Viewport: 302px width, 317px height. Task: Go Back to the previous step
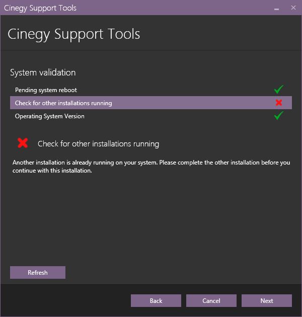pyautogui.click(x=156, y=300)
